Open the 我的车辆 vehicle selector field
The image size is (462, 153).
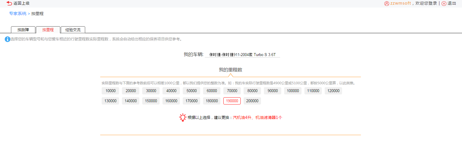(242, 55)
